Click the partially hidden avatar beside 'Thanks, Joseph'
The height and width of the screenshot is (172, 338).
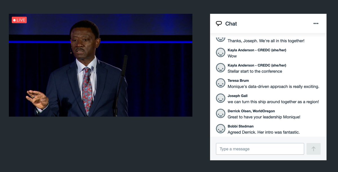pos(221,39)
